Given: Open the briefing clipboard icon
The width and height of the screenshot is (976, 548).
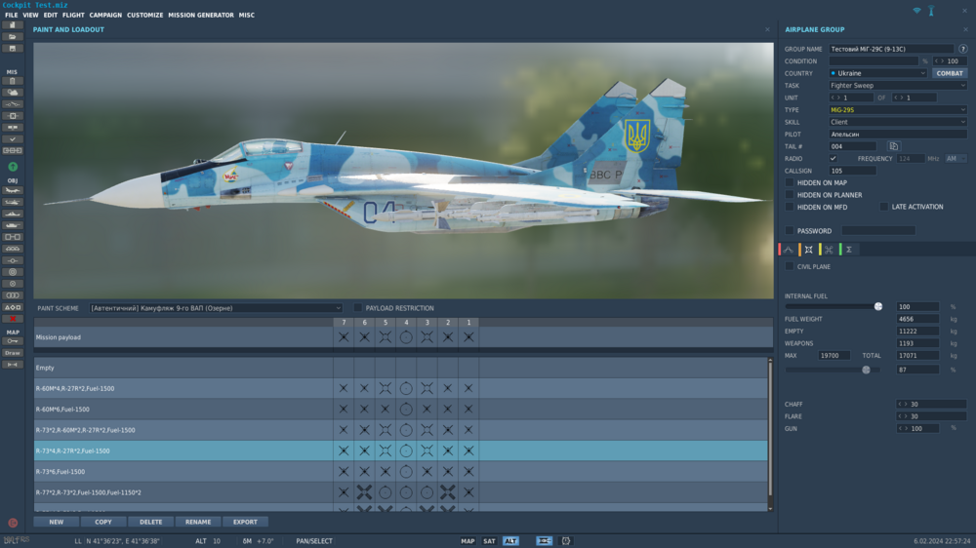Looking at the screenshot, I should pyautogui.click(x=13, y=81).
